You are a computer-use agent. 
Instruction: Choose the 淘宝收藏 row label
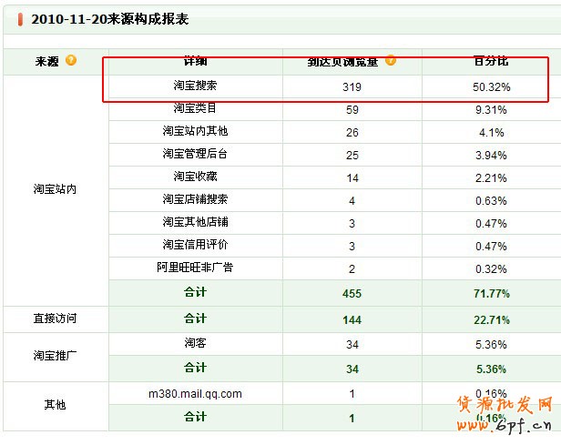click(195, 177)
